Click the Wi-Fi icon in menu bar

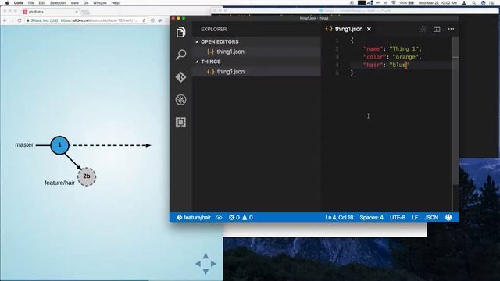[x=393, y=3]
